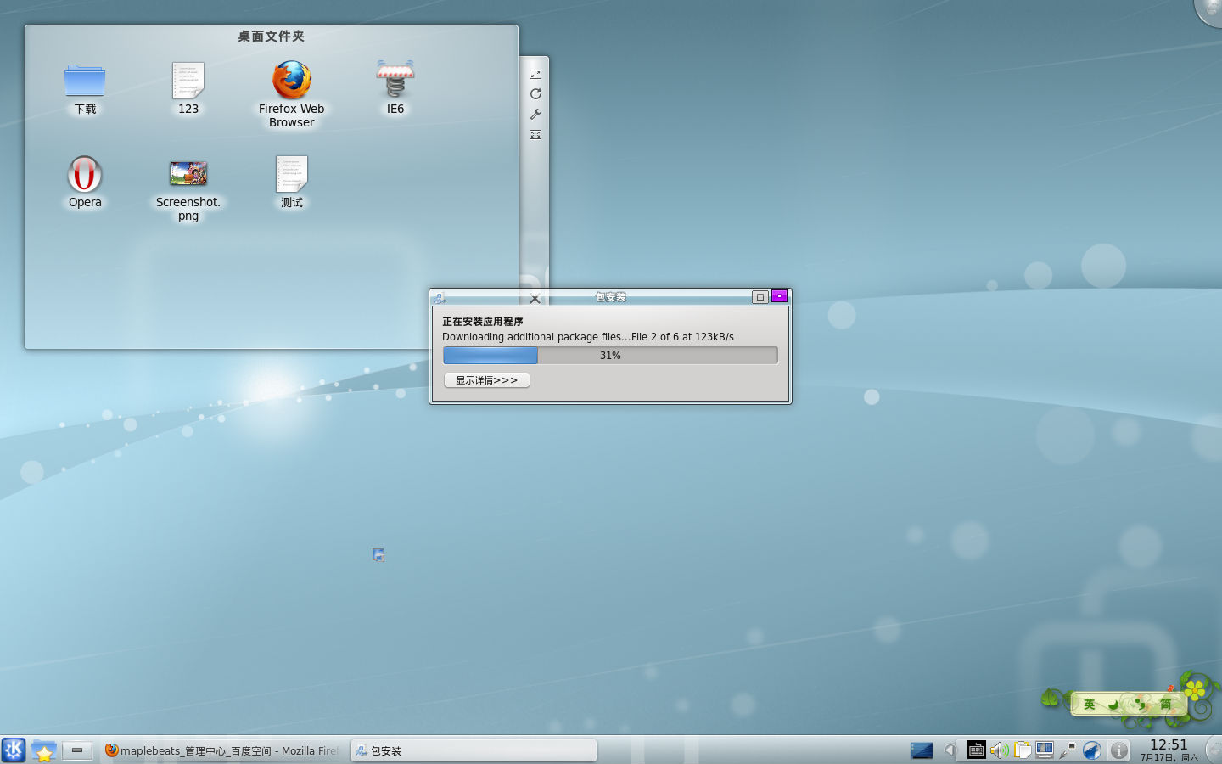1222x764 pixels.
Task: Open the KDE application launcher menu
Action: pyautogui.click(x=14, y=750)
